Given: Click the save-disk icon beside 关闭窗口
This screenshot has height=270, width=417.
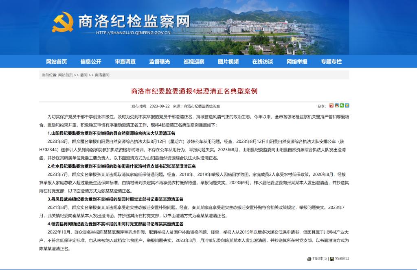Looking at the screenshot, I should point(331,259).
